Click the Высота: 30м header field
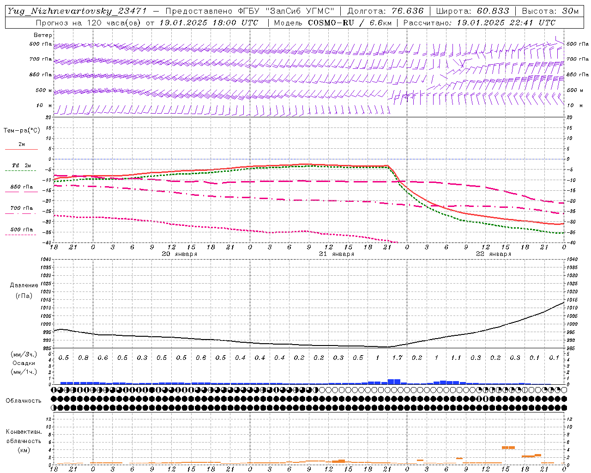 coord(550,11)
